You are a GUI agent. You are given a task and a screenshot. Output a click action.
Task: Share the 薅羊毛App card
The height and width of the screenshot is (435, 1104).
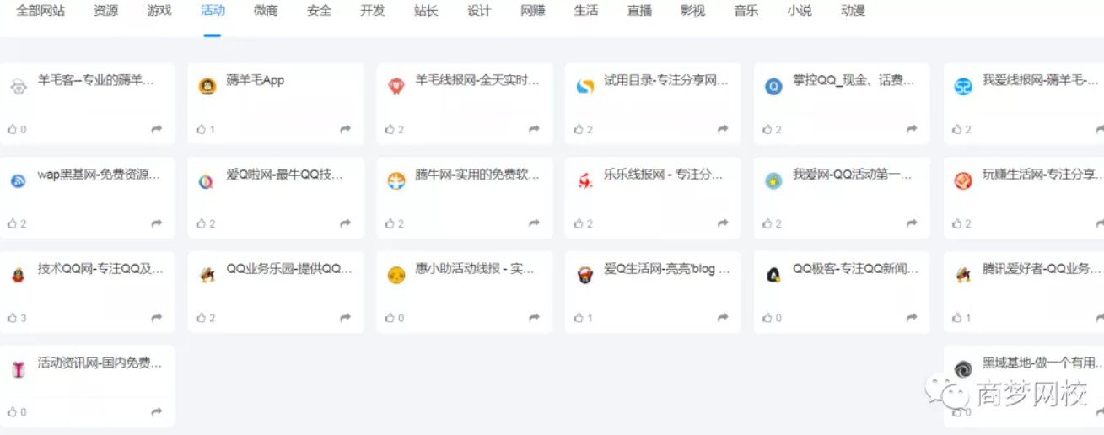[346, 129]
